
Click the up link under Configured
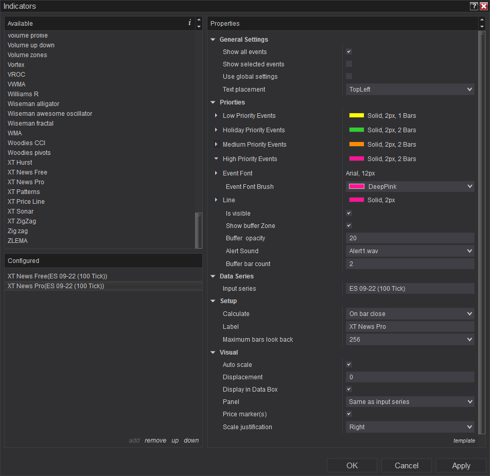pyautogui.click(x=175, y=440)
